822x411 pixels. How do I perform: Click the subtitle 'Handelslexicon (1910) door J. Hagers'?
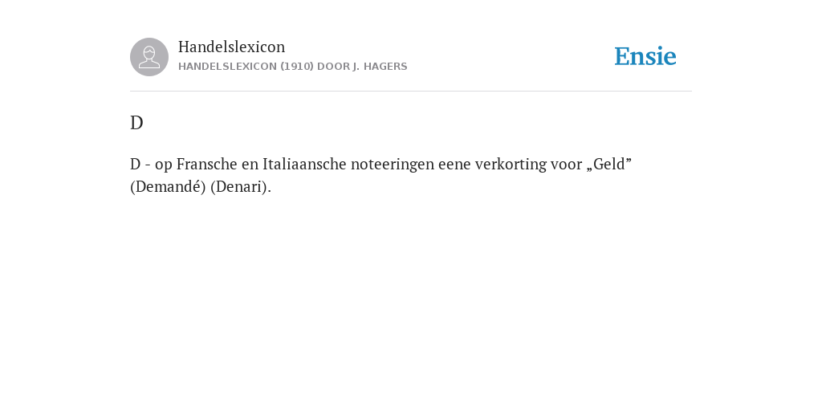click(292, 67)
